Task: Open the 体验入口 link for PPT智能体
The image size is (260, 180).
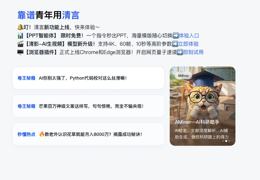Action: [x=189, y=35]
